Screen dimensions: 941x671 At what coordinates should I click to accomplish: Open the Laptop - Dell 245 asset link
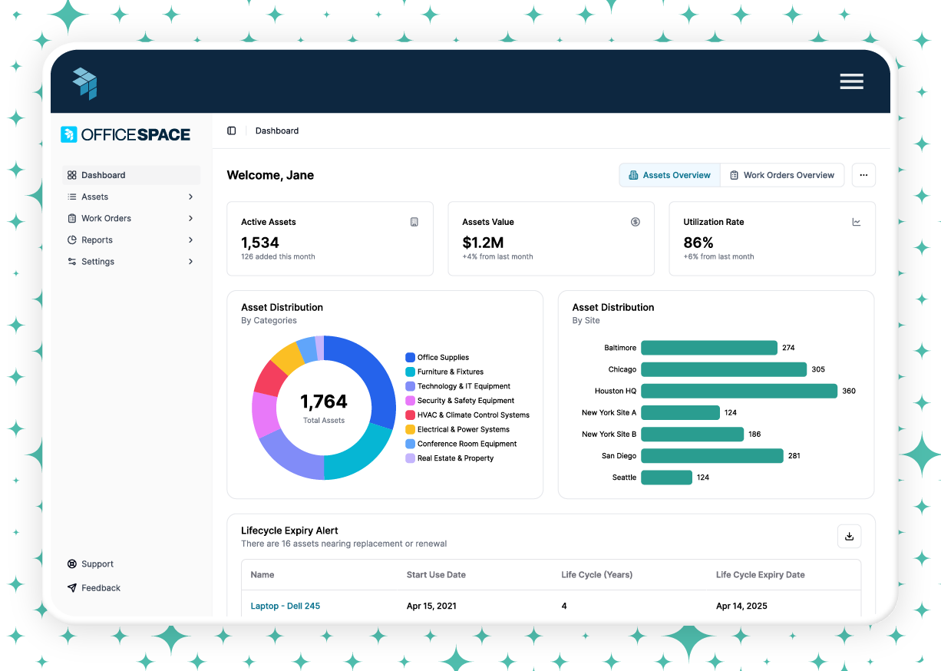point(285,606)
